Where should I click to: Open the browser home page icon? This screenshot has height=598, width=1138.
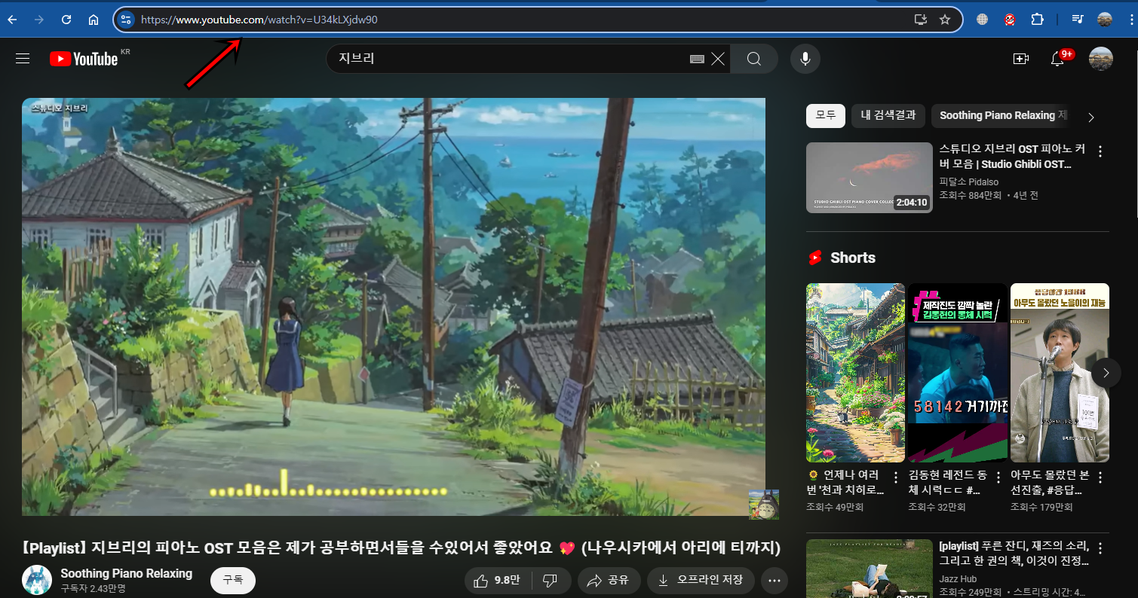pyautogui.click(x=94, y=20)
